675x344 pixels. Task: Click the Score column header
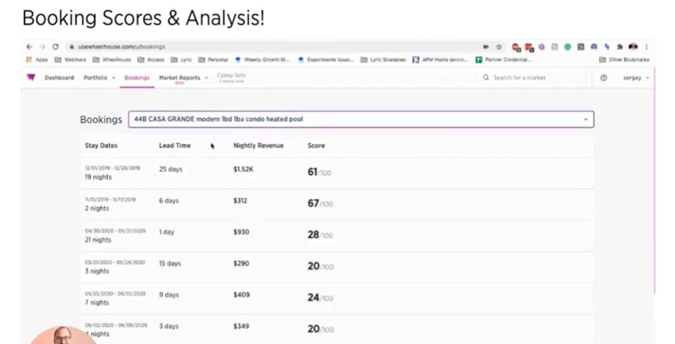click(x=316, y=146)
